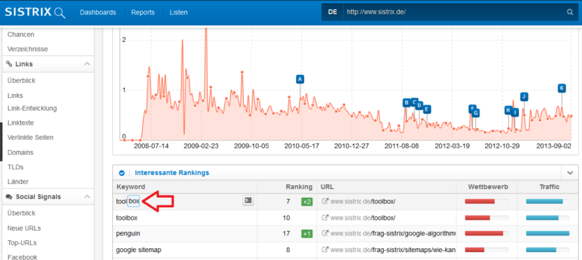Screen dimensions: 582x260
Task: Select event pin J on the chart
Action: pos(524,97)
